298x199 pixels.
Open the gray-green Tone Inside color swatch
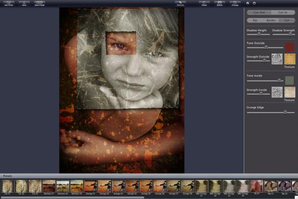point(290,80)
